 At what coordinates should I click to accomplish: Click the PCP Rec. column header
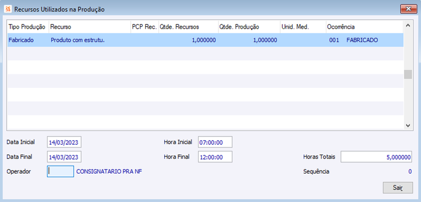(144, 27)
